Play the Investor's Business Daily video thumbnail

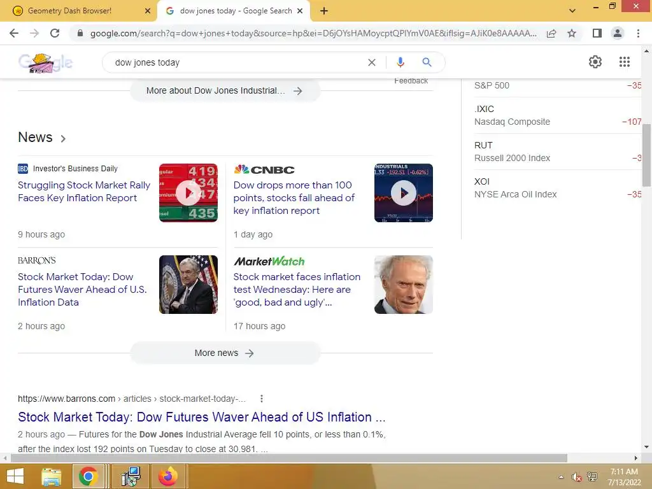pos(188,193)
